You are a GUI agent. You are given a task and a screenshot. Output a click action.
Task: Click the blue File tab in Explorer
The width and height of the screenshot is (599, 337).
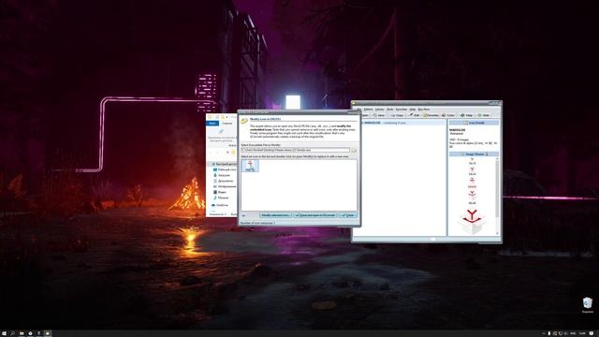pos(212,124)
